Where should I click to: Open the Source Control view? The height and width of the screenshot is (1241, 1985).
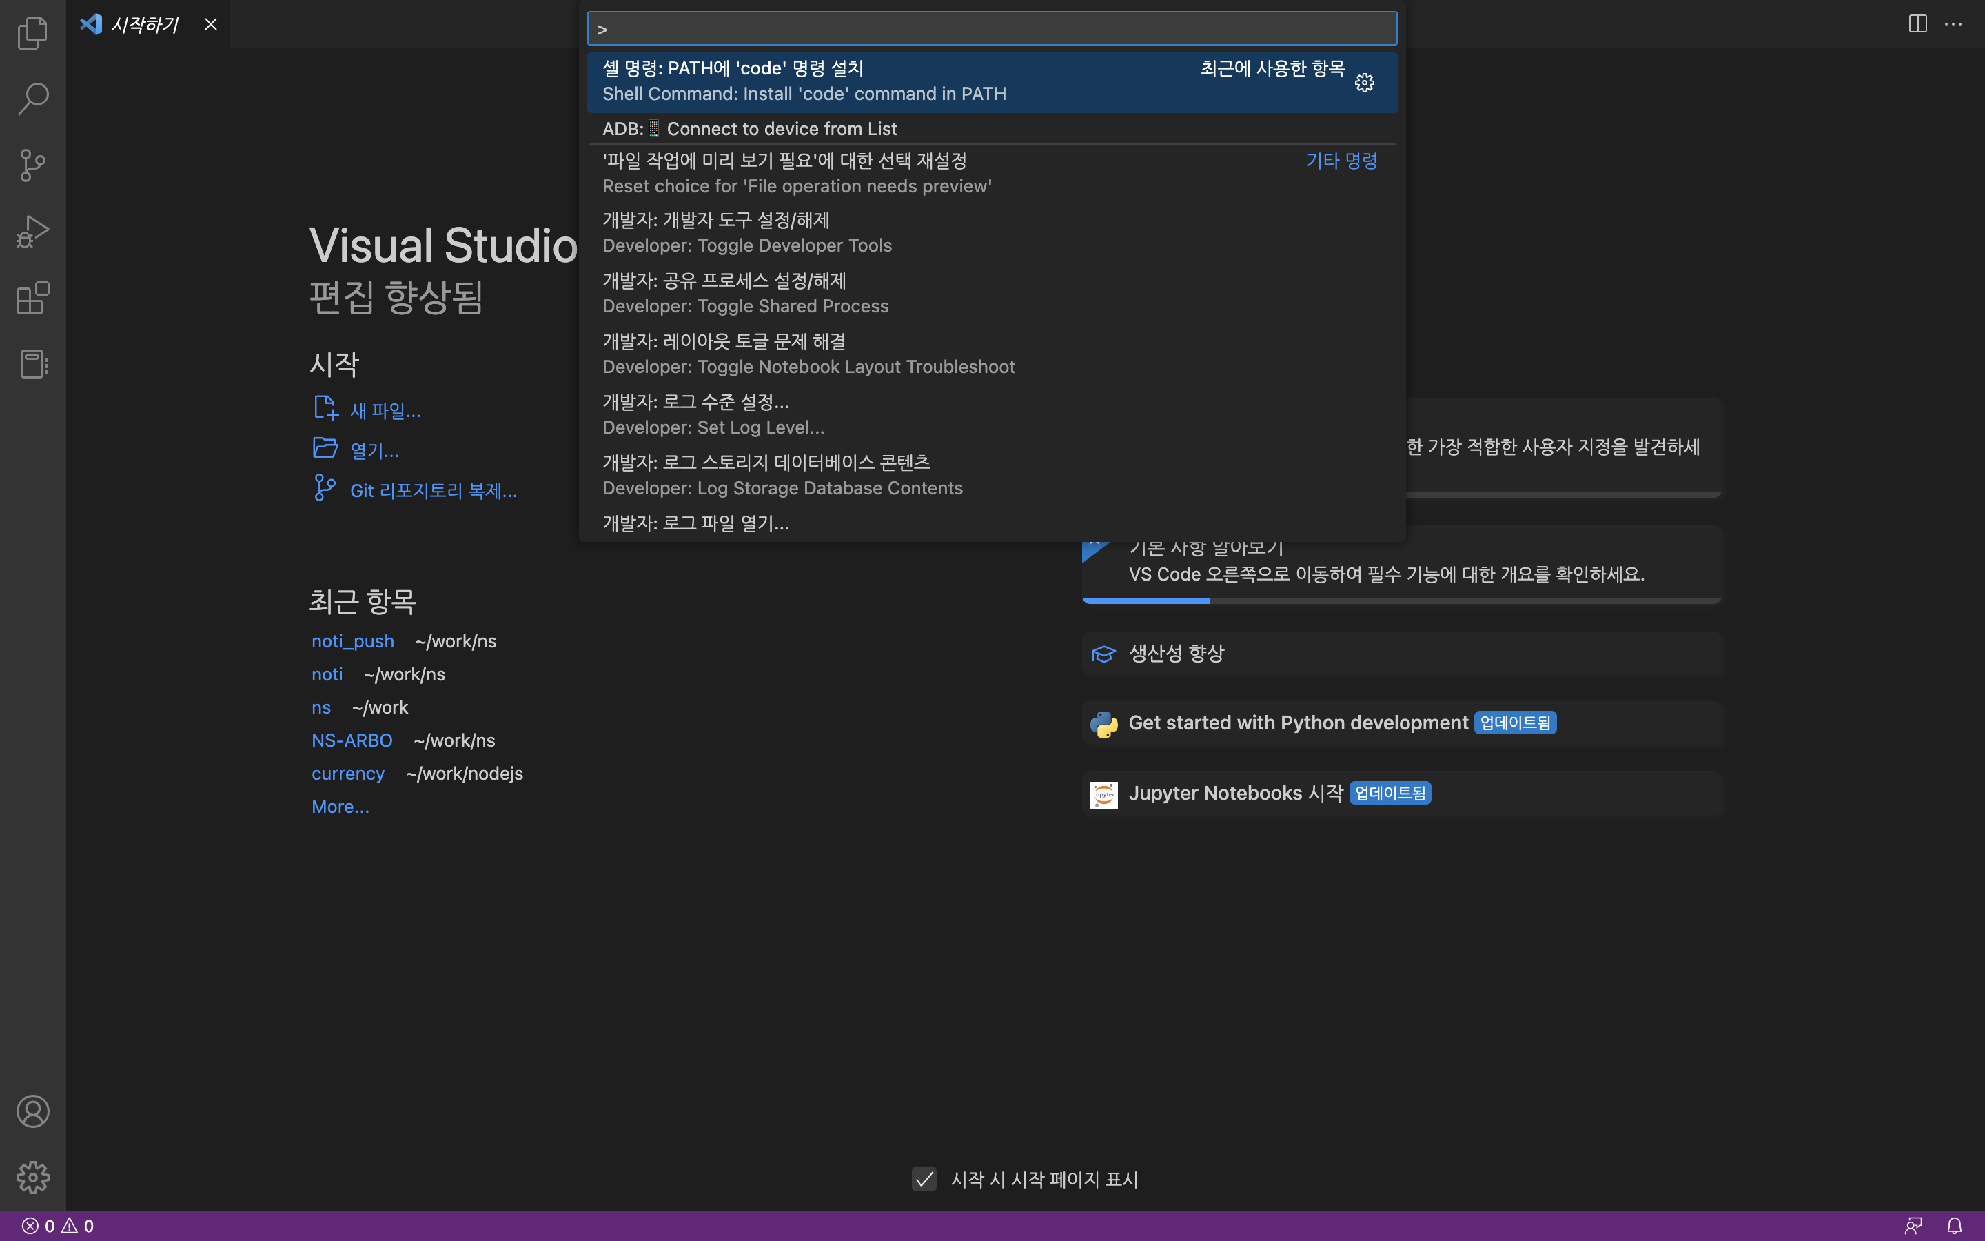click(33, 165)
